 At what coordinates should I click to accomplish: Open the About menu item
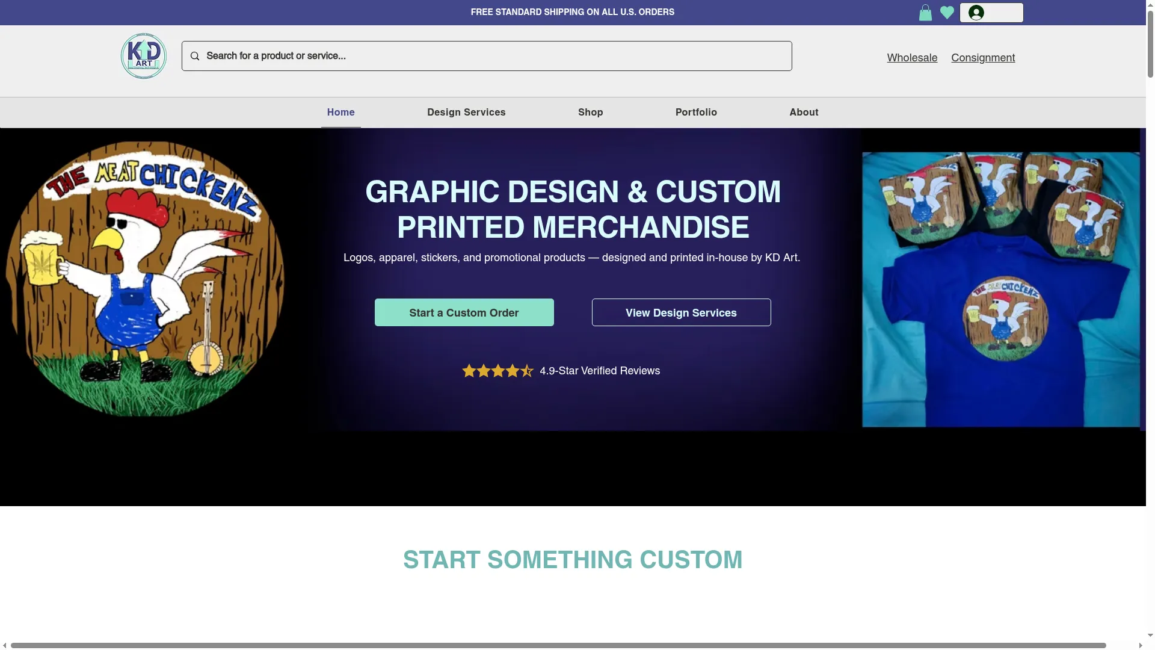[x=804, y=113]
